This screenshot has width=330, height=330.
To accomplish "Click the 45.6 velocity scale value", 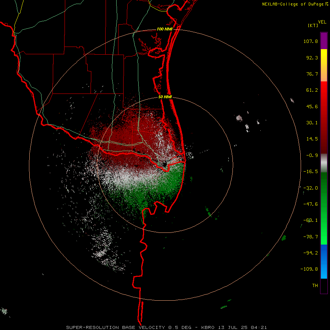I will [312, 106].
